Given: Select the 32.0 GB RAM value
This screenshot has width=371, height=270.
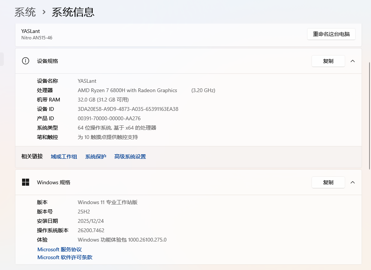Looking at the screenshot, I should tap(103, 100).
